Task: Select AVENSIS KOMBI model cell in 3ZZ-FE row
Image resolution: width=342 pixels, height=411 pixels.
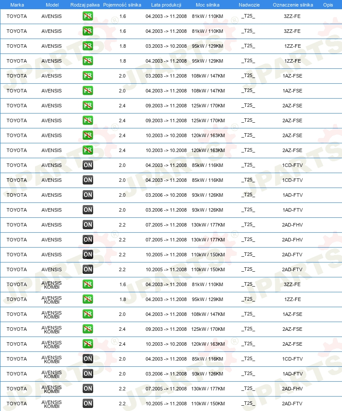Action: coord(52,285)
